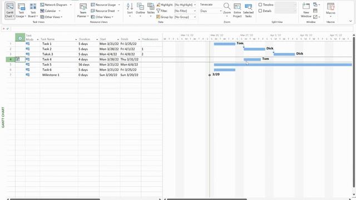Image resolution: width=356 pixels, height=200 pixels.
Task: Click the Arrange All windows icon
Action: 315,11
